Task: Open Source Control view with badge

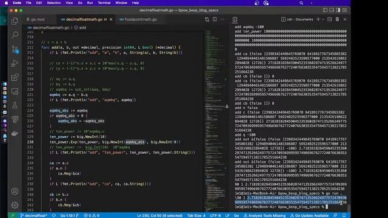Action: (x=15, y=49)
